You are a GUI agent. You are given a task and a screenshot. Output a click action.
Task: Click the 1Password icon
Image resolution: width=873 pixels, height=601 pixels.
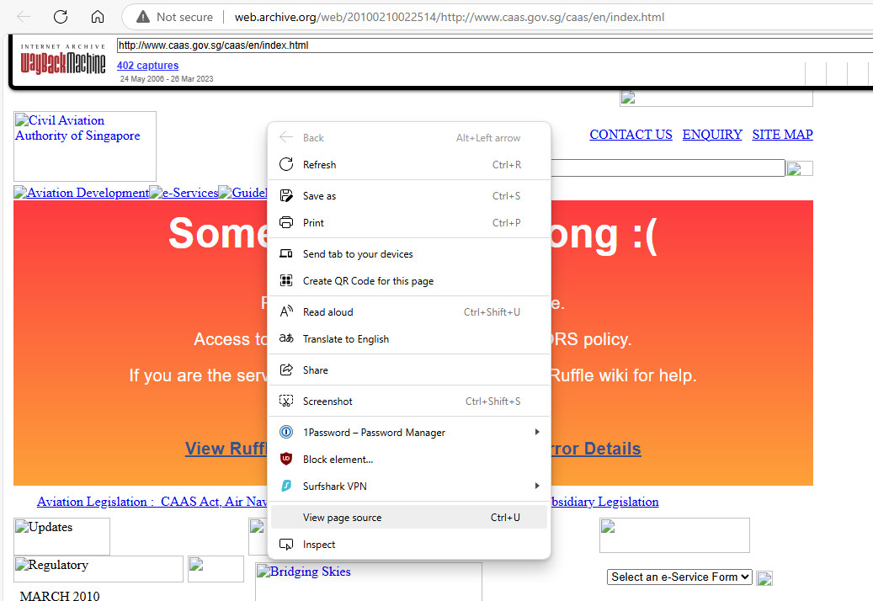(x=286, y=432)
